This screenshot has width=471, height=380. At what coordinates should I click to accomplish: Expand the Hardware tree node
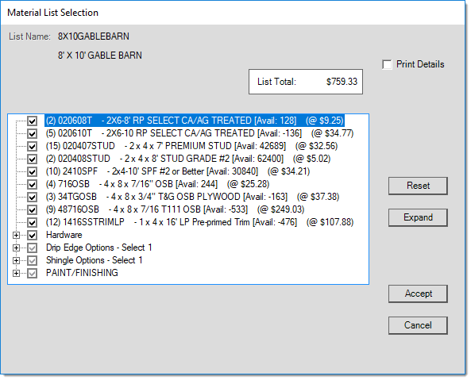pos(16,235)
